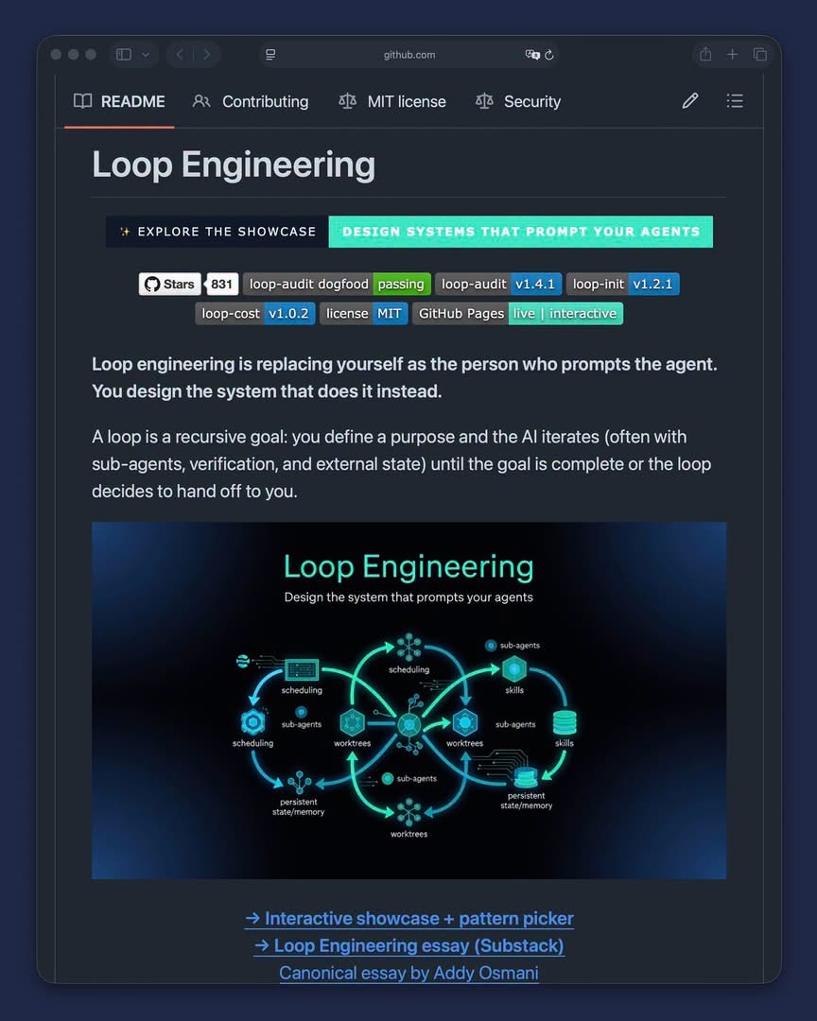Image resolution: width=817 pixels, height=1021 pixels.
Task: Edit README with the pencil icon
Action: click(x=690, y=101)
